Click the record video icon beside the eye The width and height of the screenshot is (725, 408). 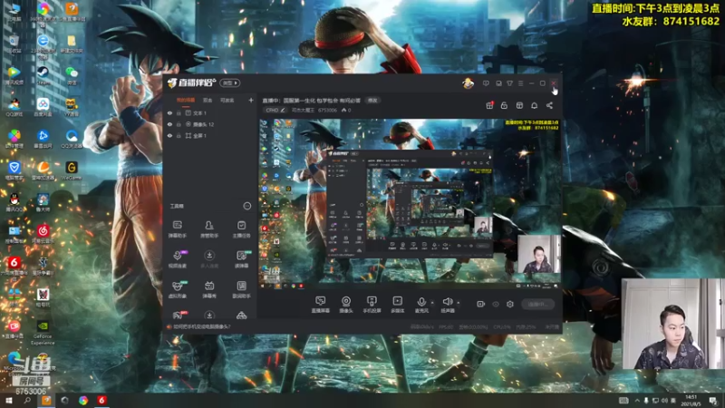tap(481, 304)
